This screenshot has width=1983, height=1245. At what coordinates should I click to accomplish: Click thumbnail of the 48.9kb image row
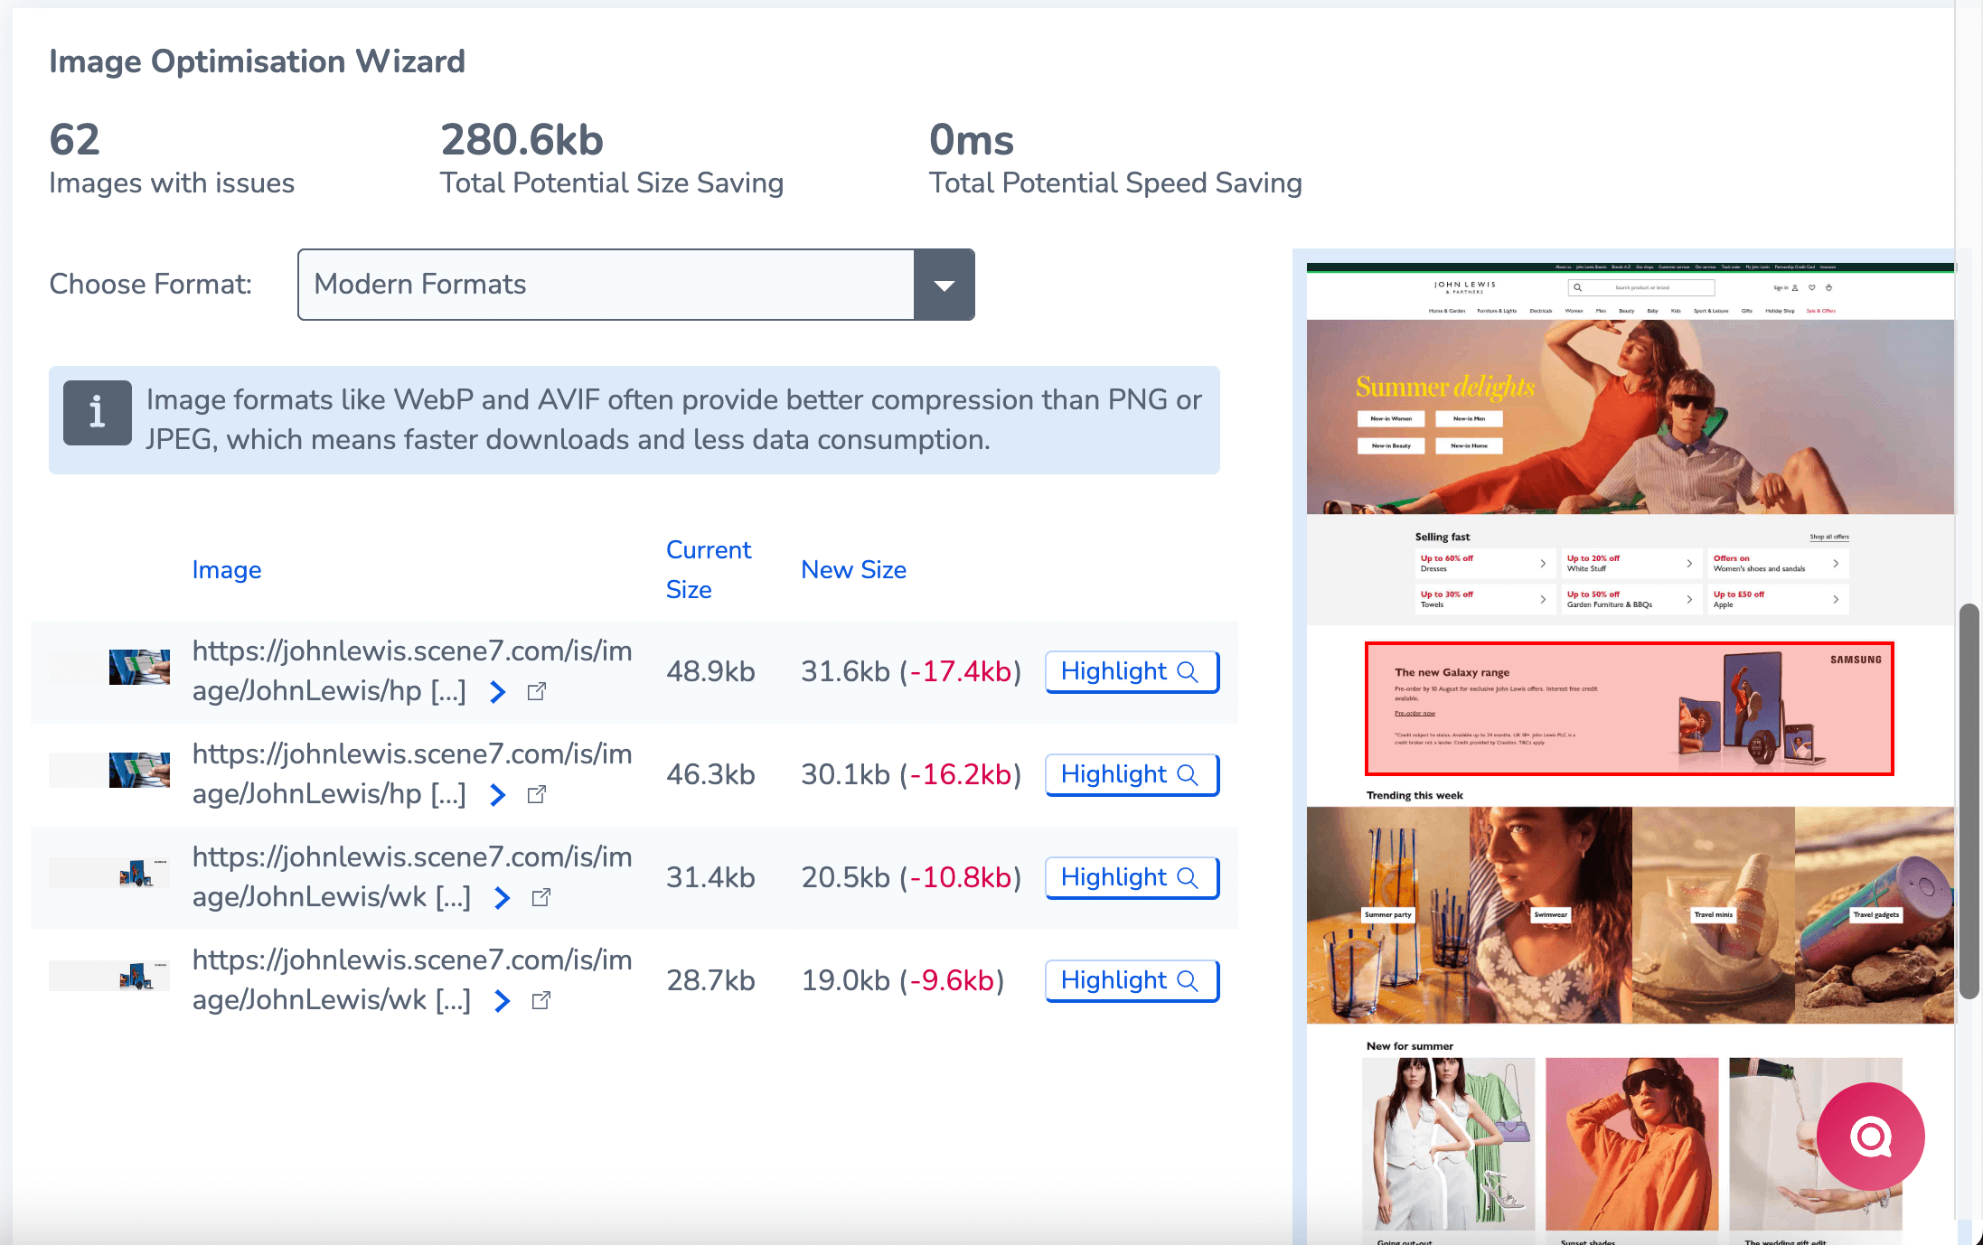pyautogui.click(x=109, y=667)
